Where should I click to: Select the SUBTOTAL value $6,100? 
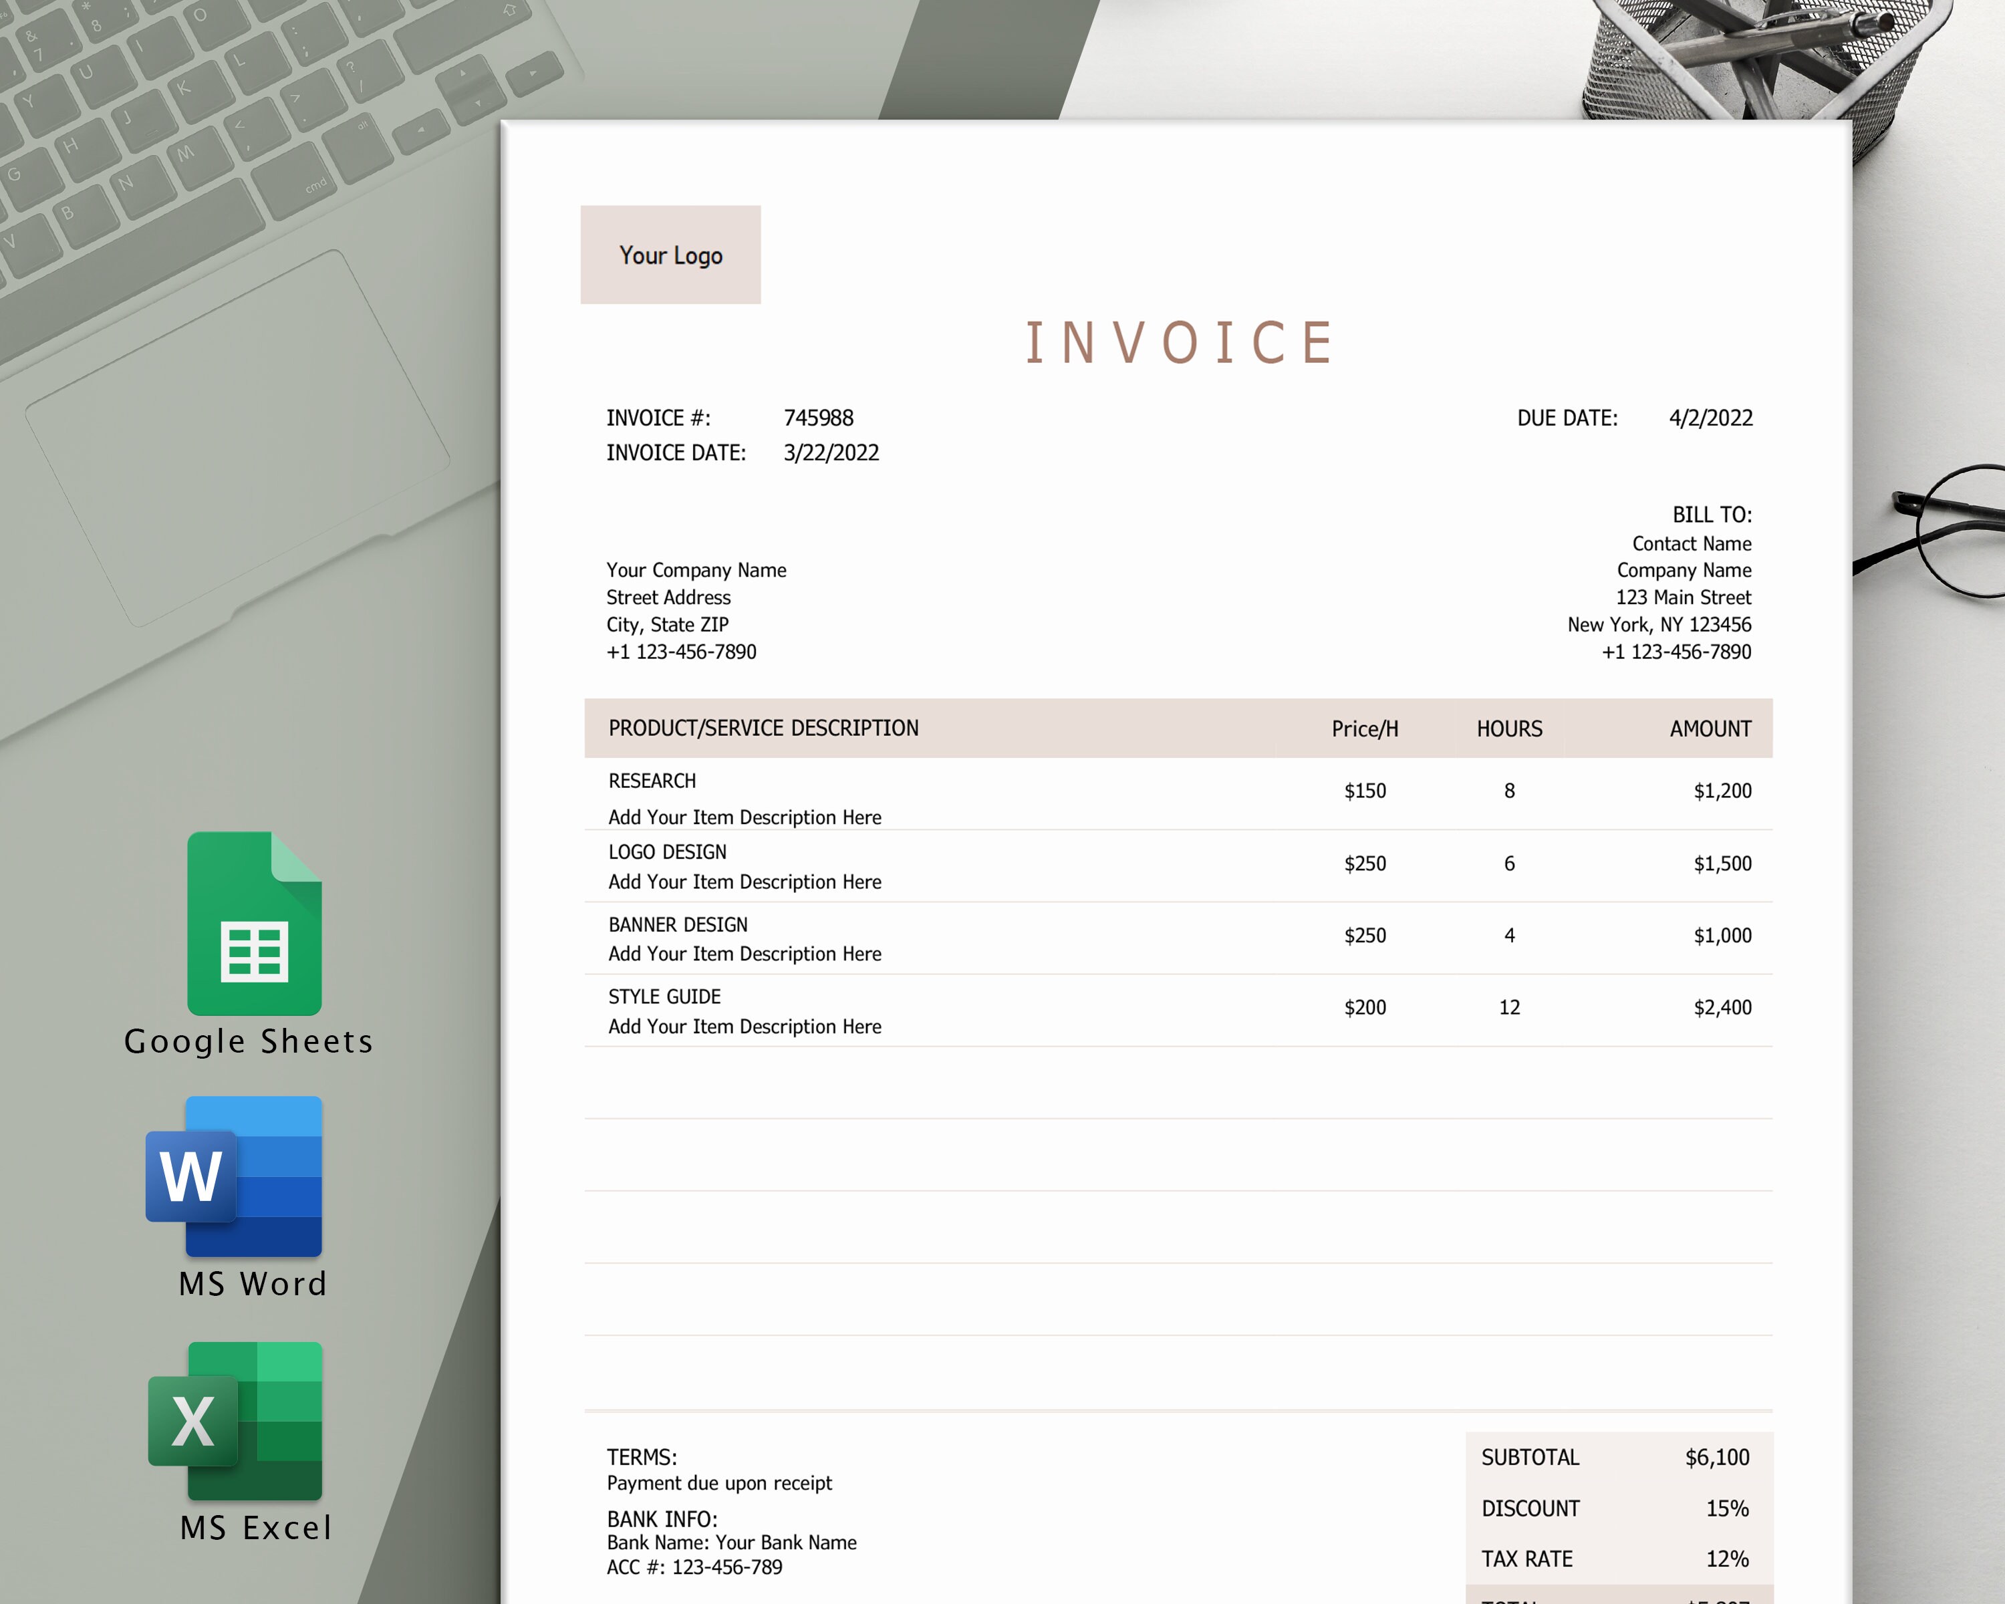(x=1717, y=1457)
